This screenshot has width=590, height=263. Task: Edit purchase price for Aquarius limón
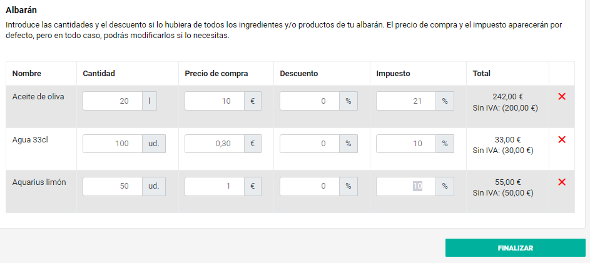[x=215, y=186]
